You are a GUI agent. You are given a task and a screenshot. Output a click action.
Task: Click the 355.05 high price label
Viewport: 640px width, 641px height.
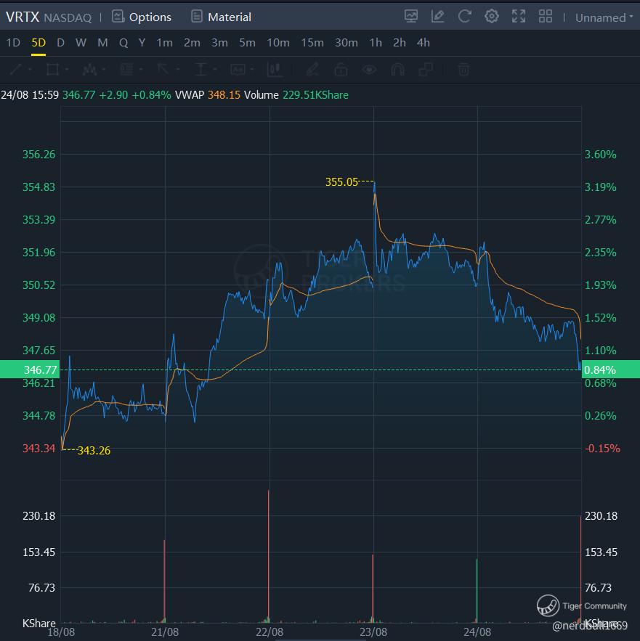click(341, 182)
